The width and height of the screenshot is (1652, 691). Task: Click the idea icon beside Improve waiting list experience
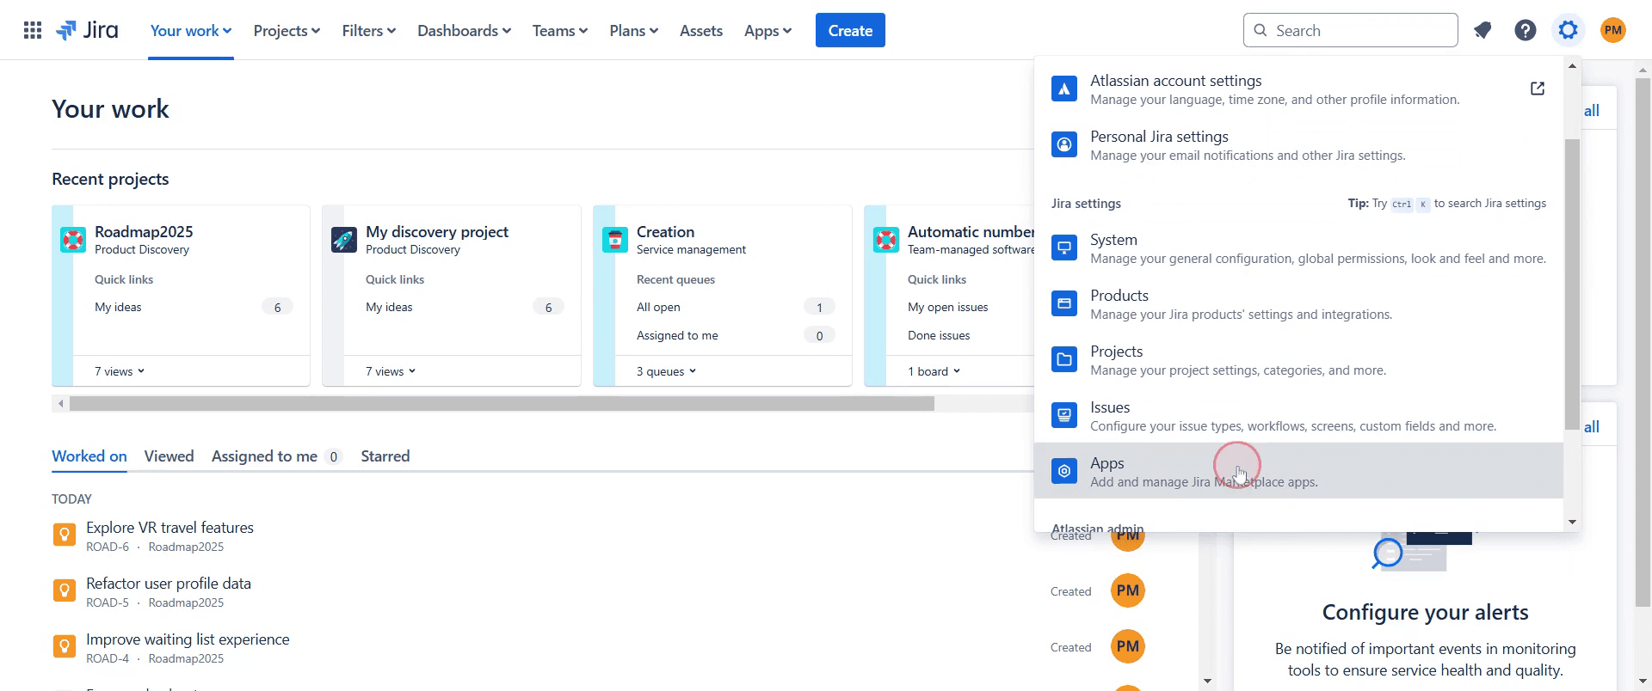pos(65,646)
